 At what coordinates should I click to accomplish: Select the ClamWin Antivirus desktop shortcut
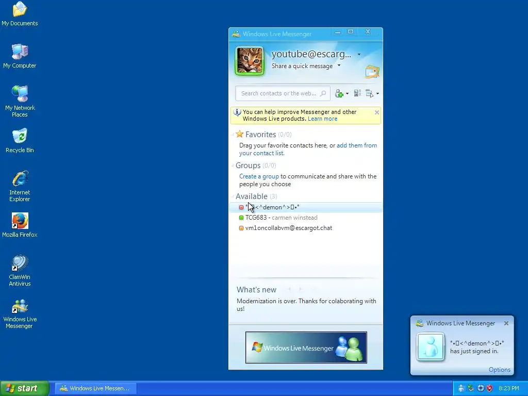pos(20,270)
